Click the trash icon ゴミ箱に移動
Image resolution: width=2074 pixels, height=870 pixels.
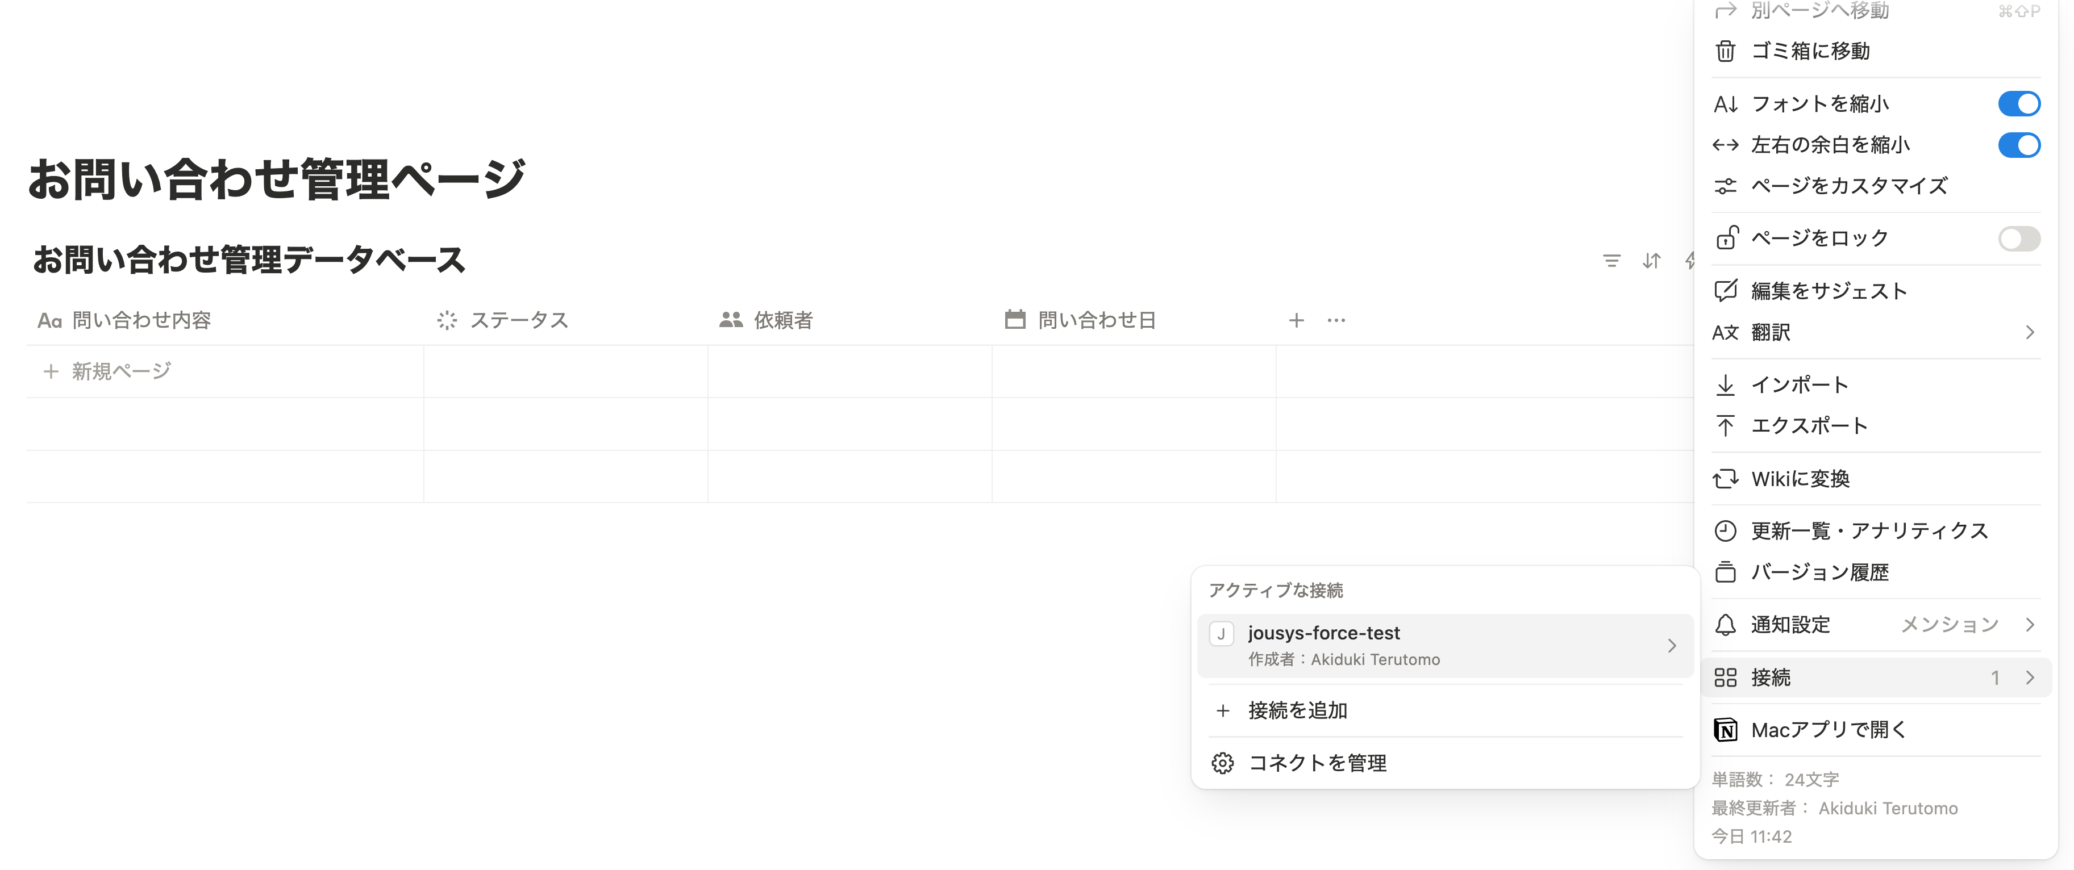[x=1725, y=52]
